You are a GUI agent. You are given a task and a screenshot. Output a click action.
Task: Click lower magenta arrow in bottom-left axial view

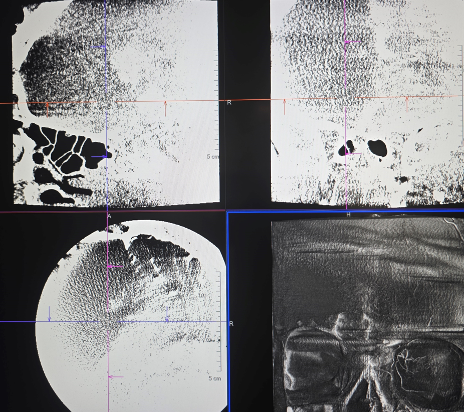(x=116, y=377)
